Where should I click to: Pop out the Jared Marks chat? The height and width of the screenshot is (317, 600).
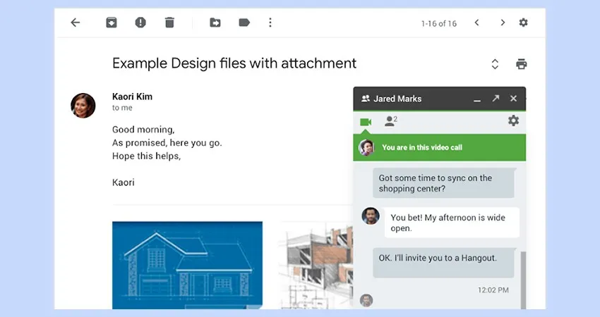coord(496,99)
